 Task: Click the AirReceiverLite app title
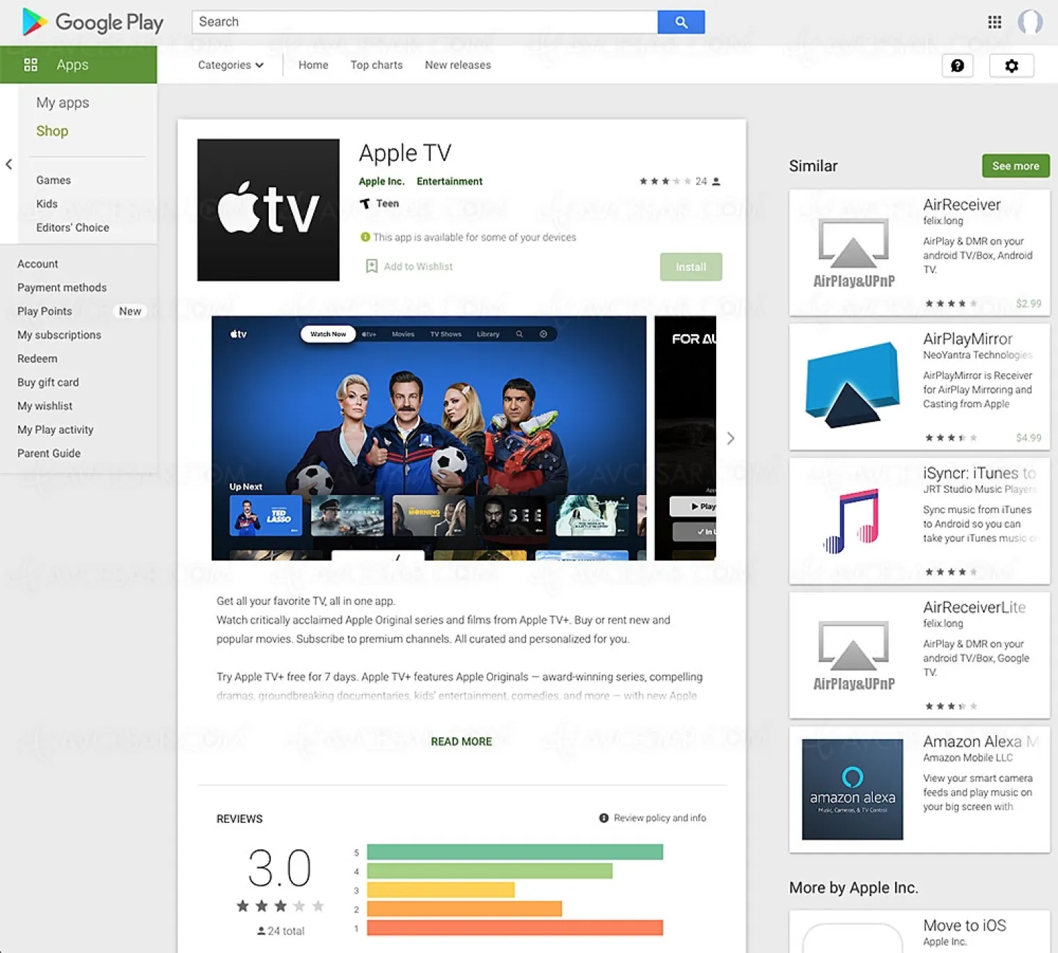click(x=974, y=607)
